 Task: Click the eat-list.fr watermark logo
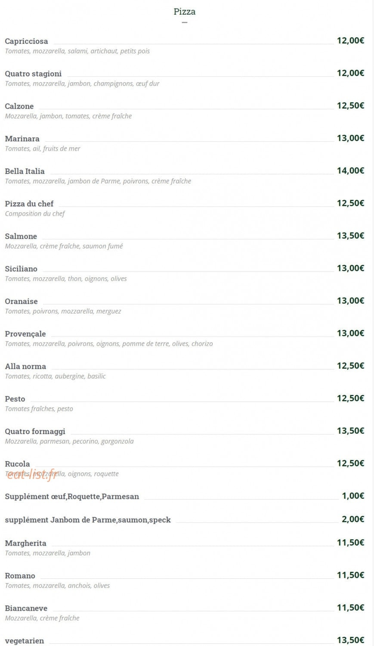coord(32,474)
